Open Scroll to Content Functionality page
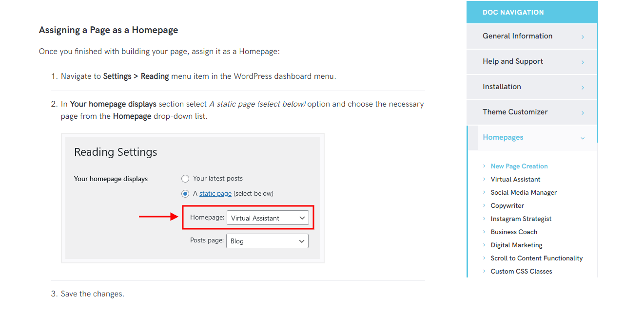Image resolution: width=624 pixels, height=313 pixels. click(x=537, y=258)
